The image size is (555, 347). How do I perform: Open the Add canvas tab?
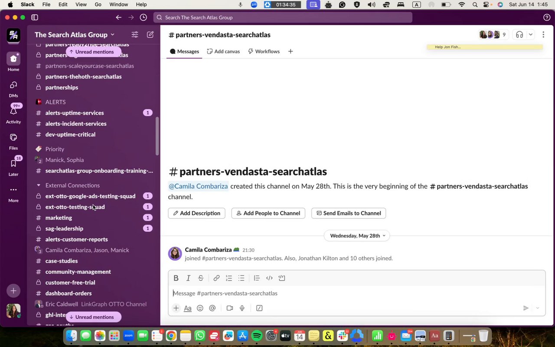coord(223,51)
